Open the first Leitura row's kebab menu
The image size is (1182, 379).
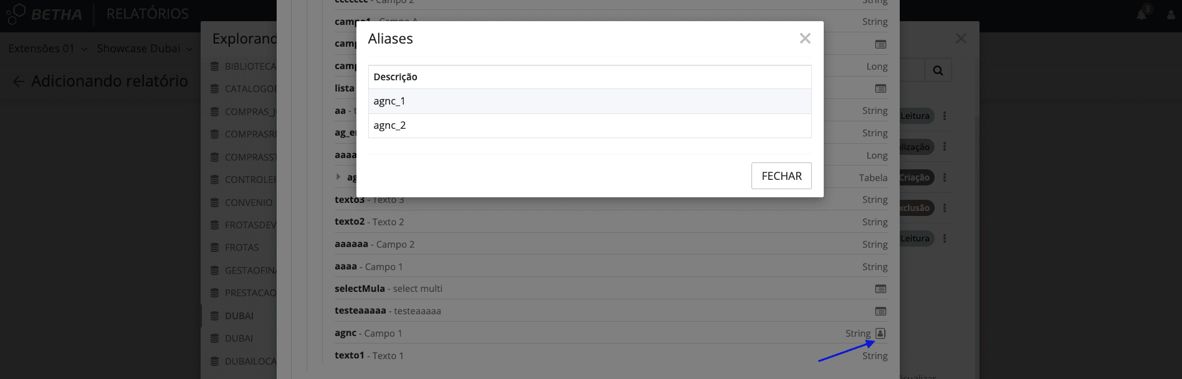(x=945, y=116)
